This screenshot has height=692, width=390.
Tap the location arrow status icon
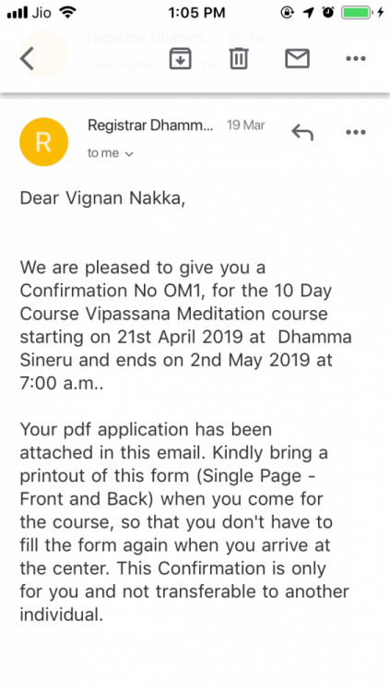308,13
